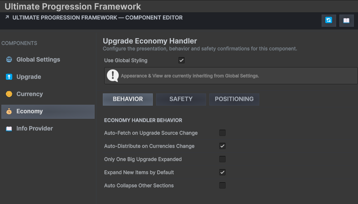Click the Upgrade Economy Handler heading
This screenshot has height=204, width=358.
pyautogui.click(x=150, y=41)
